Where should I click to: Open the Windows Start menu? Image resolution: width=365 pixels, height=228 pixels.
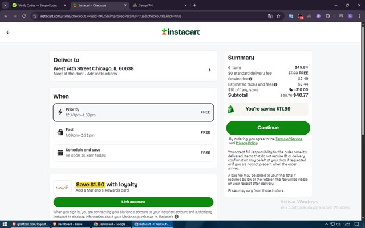click(5, 224)
